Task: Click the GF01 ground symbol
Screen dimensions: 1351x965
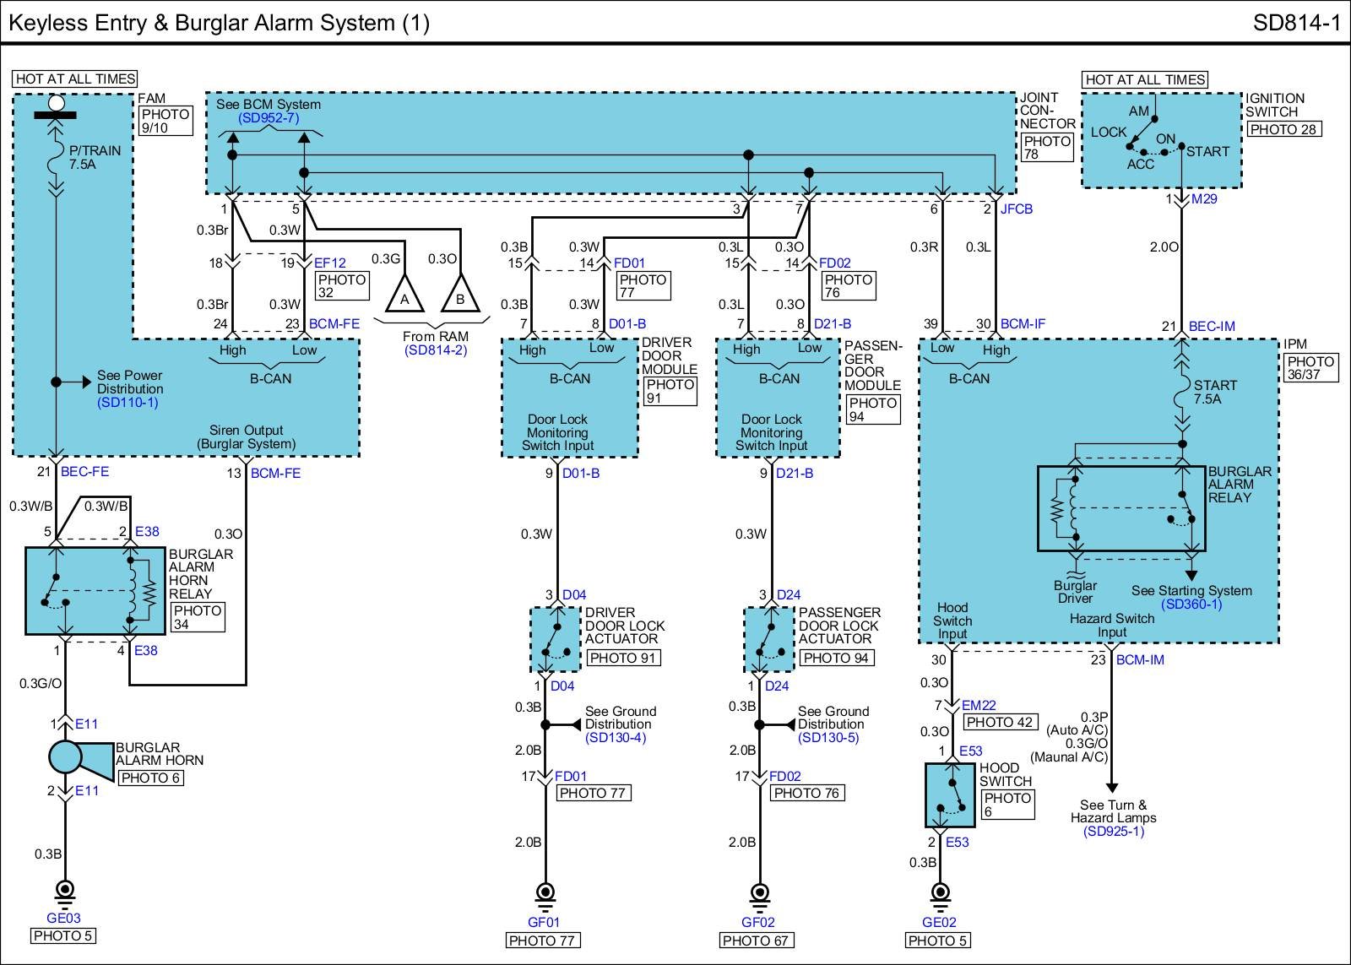Action: pos(545,893)
